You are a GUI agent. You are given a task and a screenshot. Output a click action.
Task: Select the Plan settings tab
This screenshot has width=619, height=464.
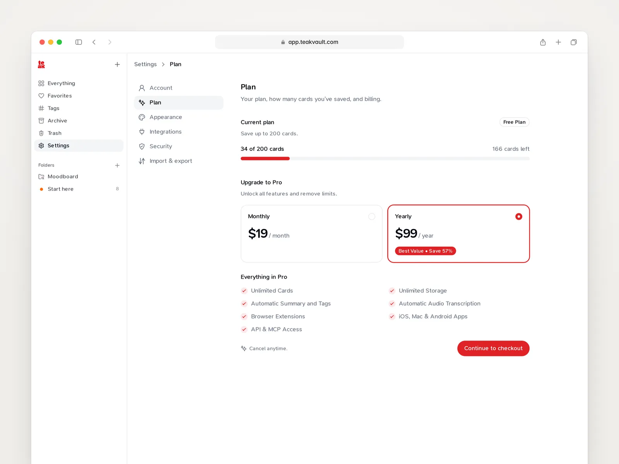tap(179, 103)
